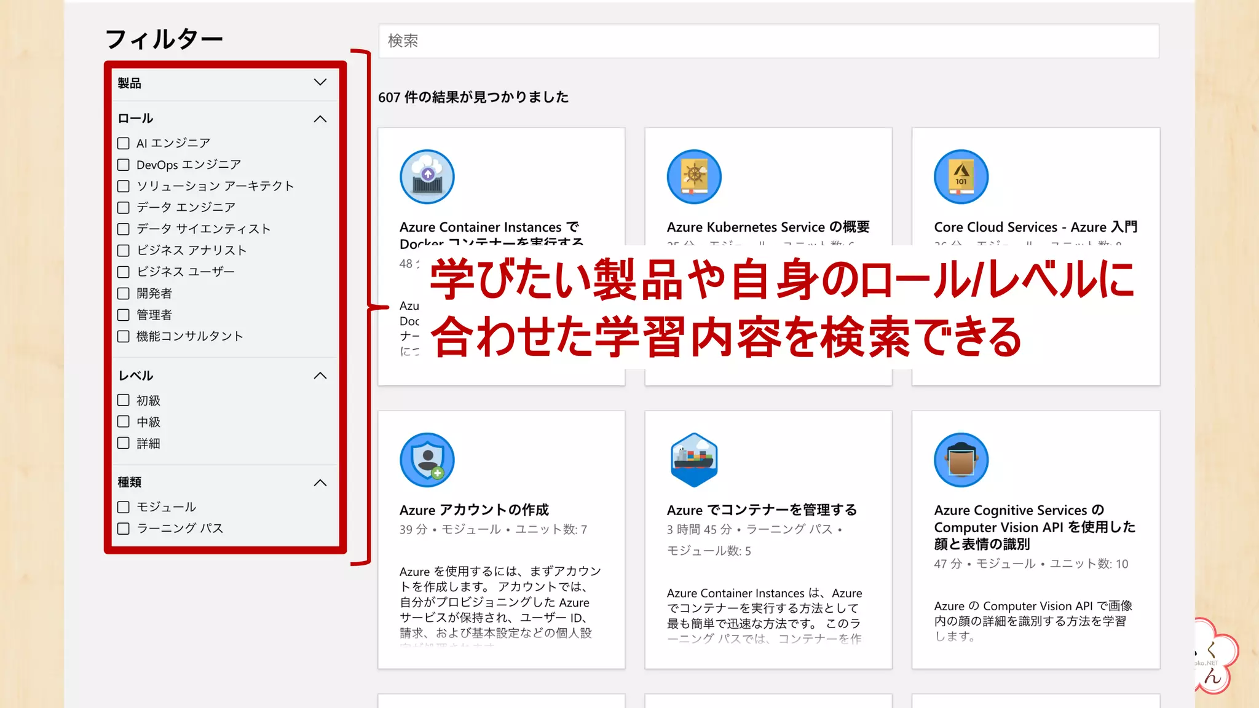Check the 管理者 checkbox
1259x708 pixels.
(124, 315)
